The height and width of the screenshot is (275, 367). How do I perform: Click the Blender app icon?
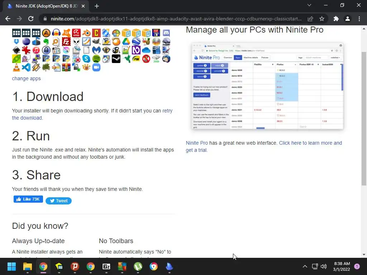pos(86,33)
